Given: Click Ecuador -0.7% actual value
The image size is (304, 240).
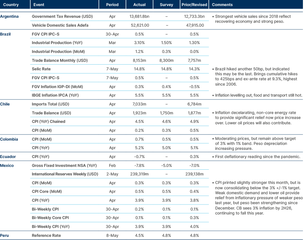Looking at the screenshot, I should (x=139, y=157).
